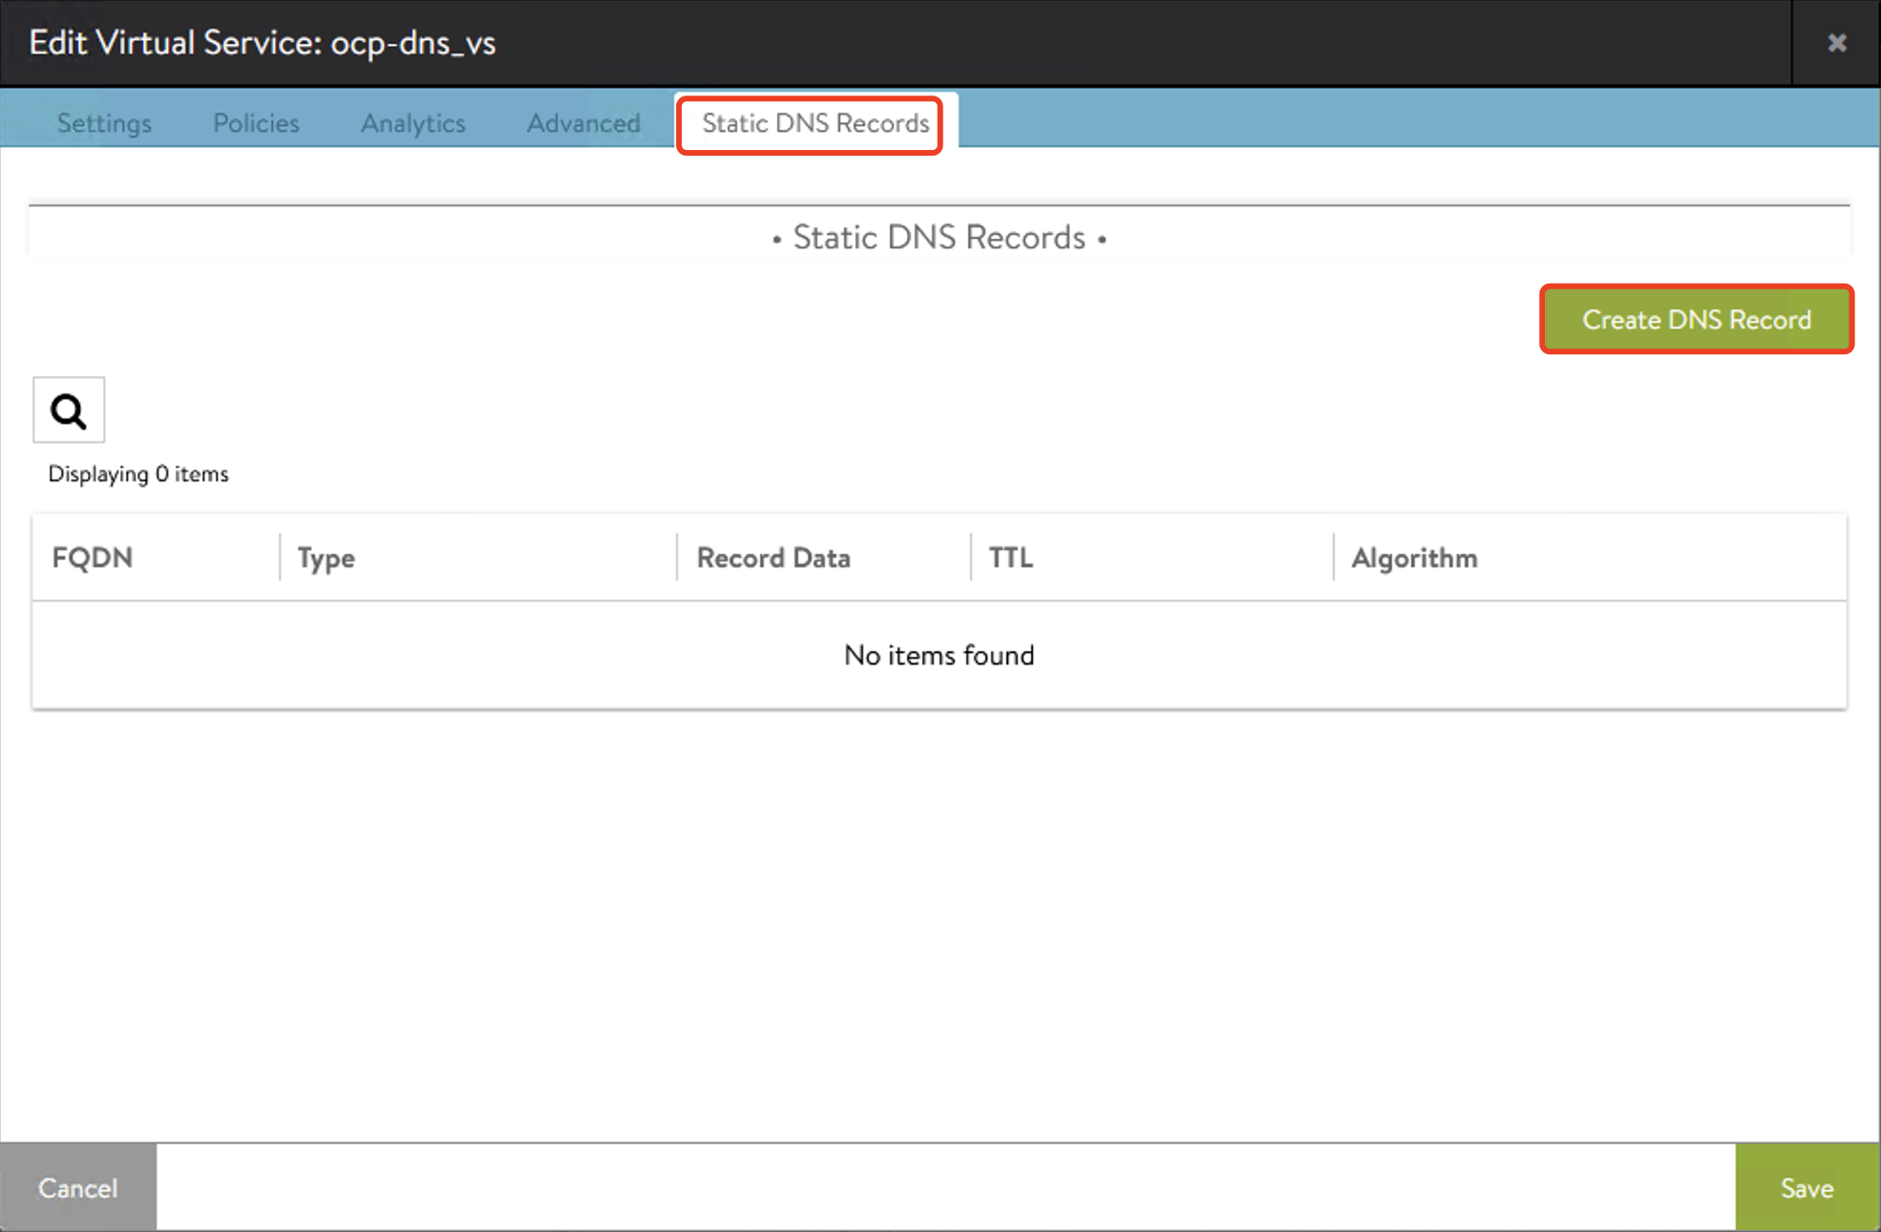Save the virtual service changes
Image resolution: width=1881 pixels, height=1232 pixels.
point(1807,1187)
